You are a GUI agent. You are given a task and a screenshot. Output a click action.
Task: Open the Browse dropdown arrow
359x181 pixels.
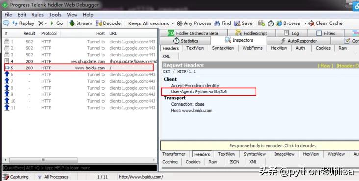click(x=305, y=23)
